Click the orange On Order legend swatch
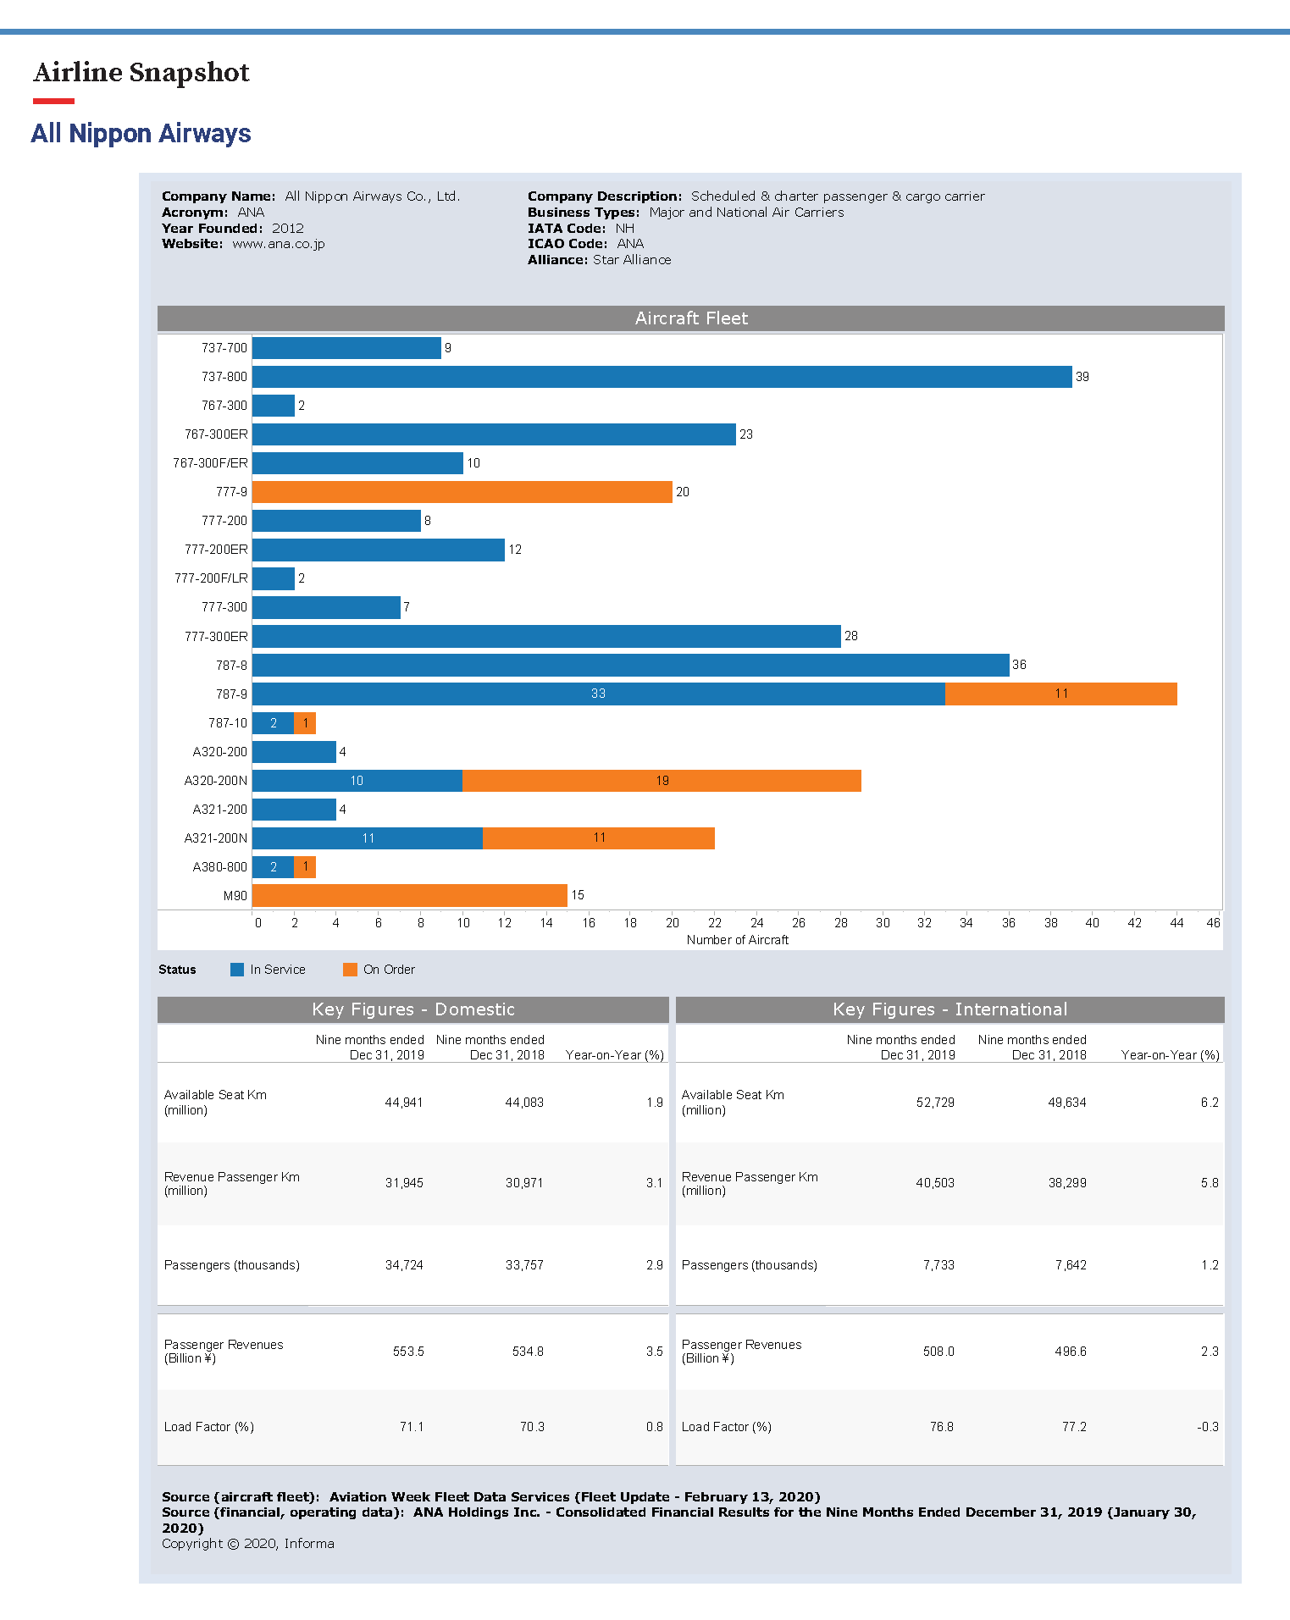Viewport: 1290px width, 1620px height. 350,970
